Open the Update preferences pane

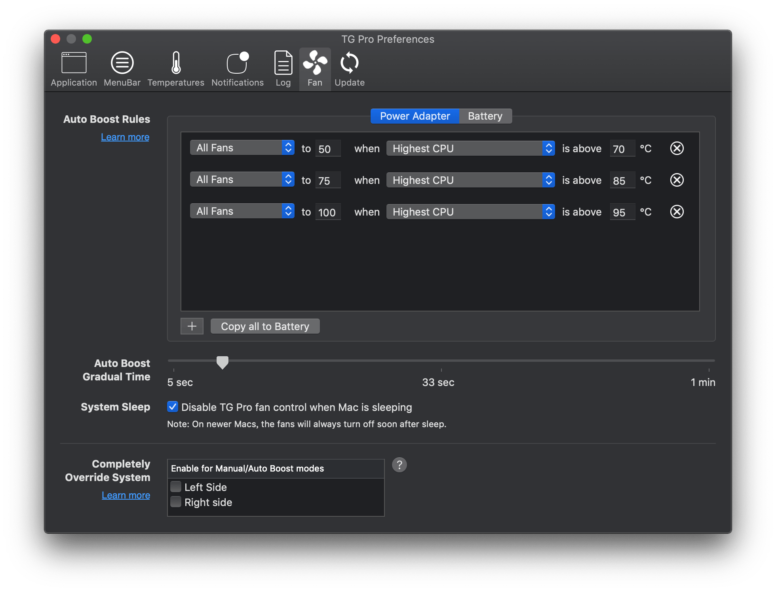(x=349, y=69)
